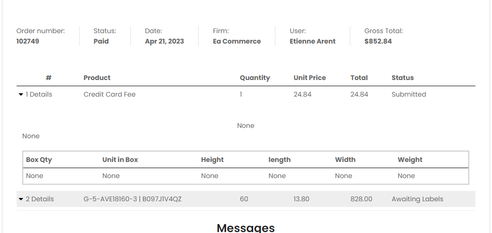The image size is (492, 233).
Task: Click firm name Ea Commerce
Action: 237,41
